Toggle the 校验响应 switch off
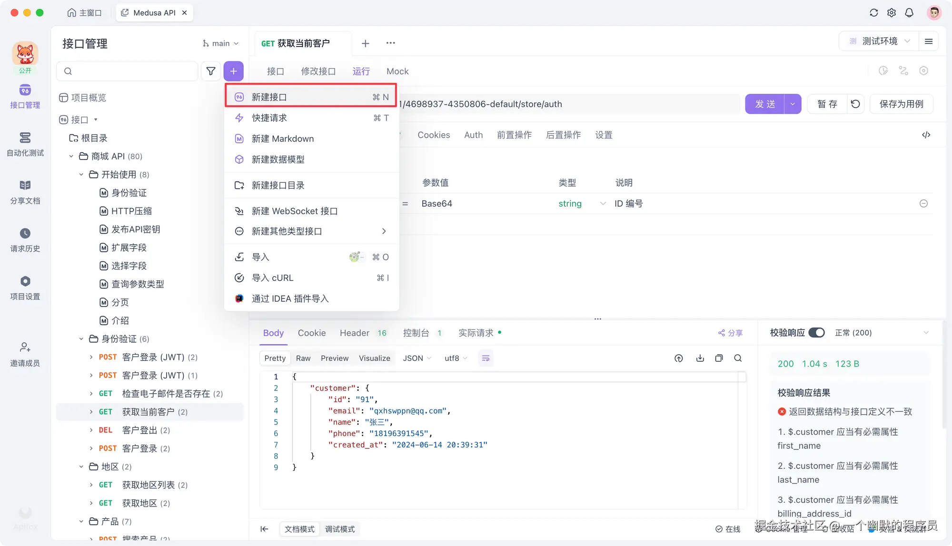The height and width of the screenshot is (546, 952). 817,333
